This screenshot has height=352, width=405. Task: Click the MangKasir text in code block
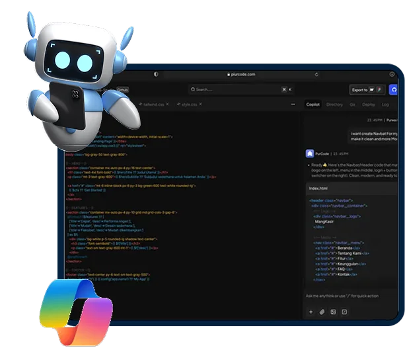click(324, 222)
